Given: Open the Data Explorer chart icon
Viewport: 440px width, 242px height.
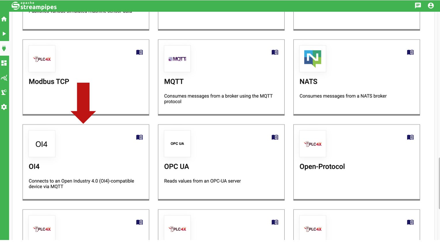Looking at the screenshot, I should click(4, 78).
